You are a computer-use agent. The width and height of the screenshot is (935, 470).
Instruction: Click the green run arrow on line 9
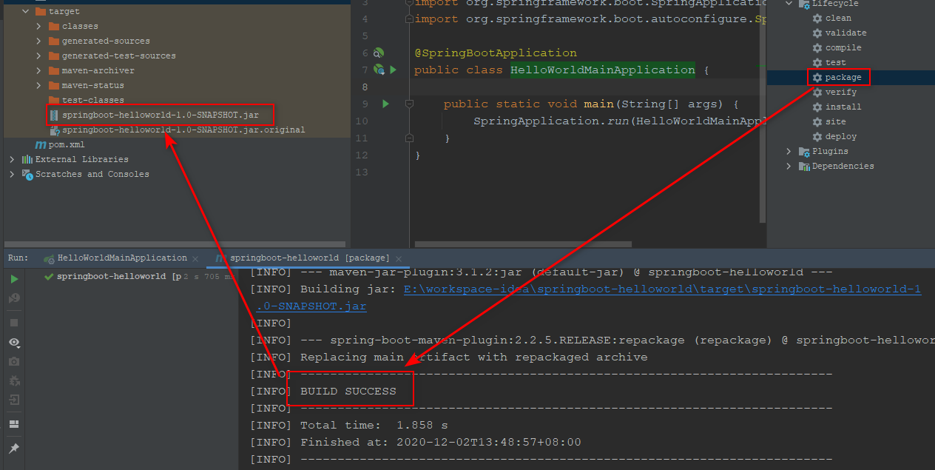click(x=385, y=104)
